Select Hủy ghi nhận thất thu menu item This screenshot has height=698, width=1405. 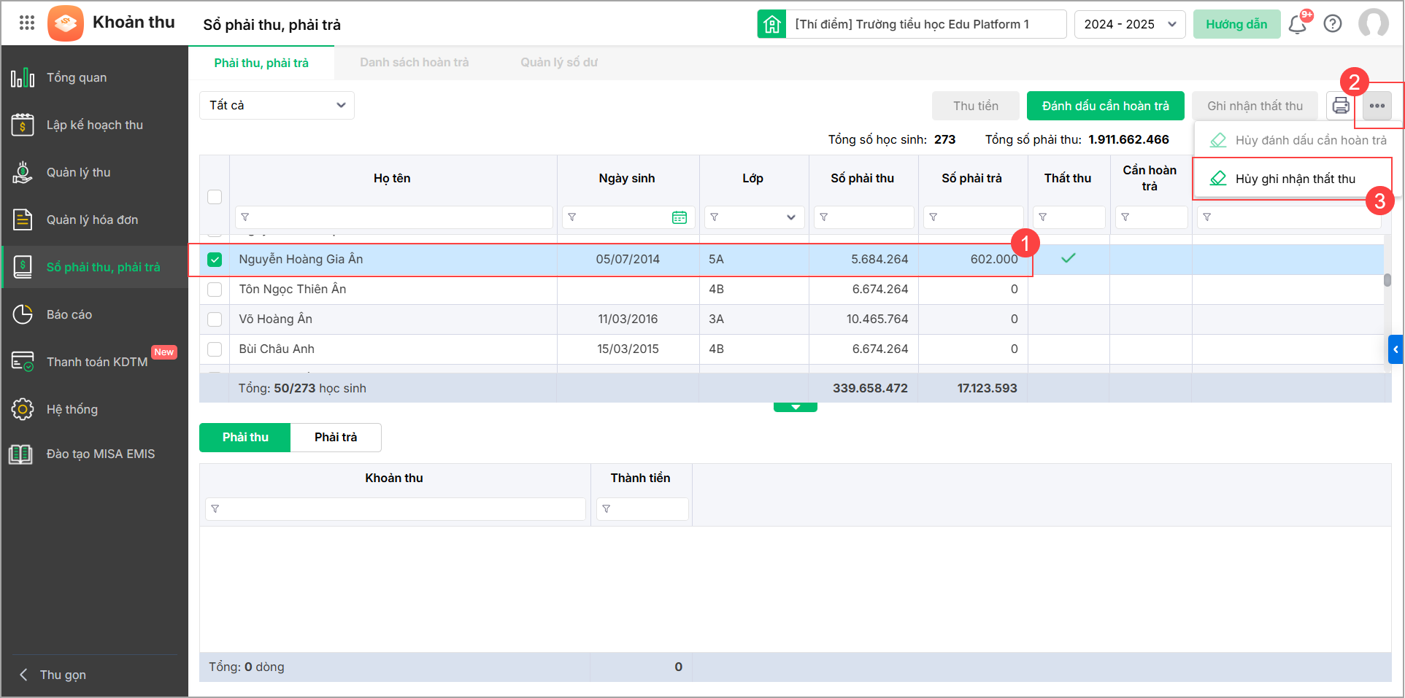[1294, 179]
